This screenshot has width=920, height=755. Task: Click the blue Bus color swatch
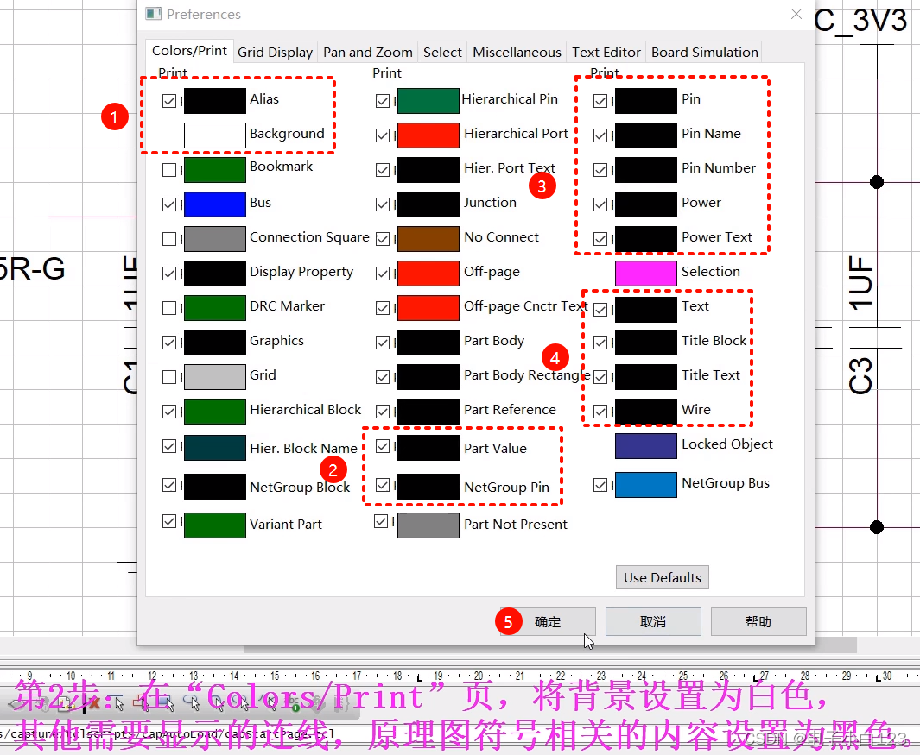point(215,204)
